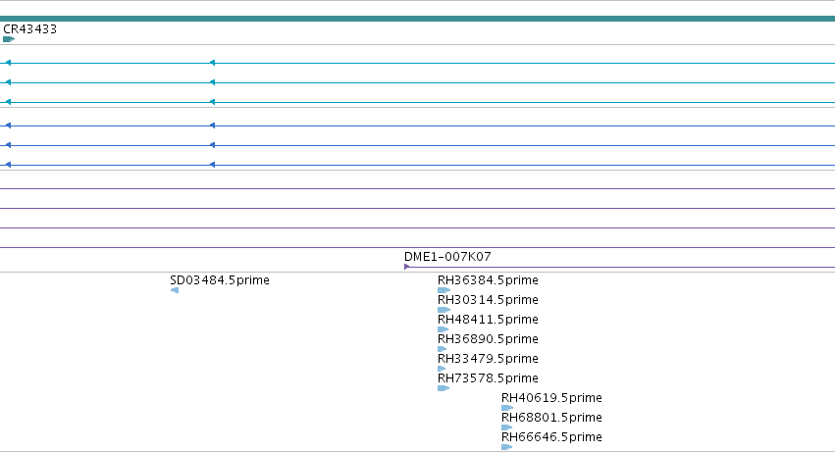Click the RH48411.5prime label
Image resolution: width=835 pixels, height=452 pixels.
tap(488, 320)
